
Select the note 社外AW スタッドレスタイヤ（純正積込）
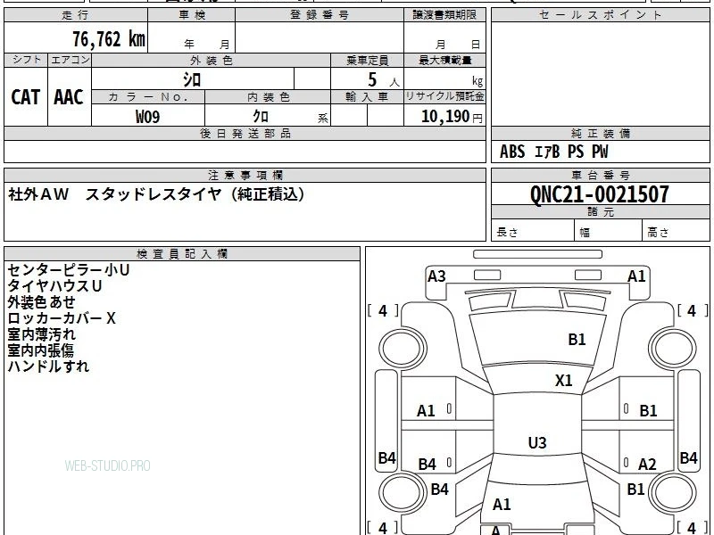pos(156,194)
